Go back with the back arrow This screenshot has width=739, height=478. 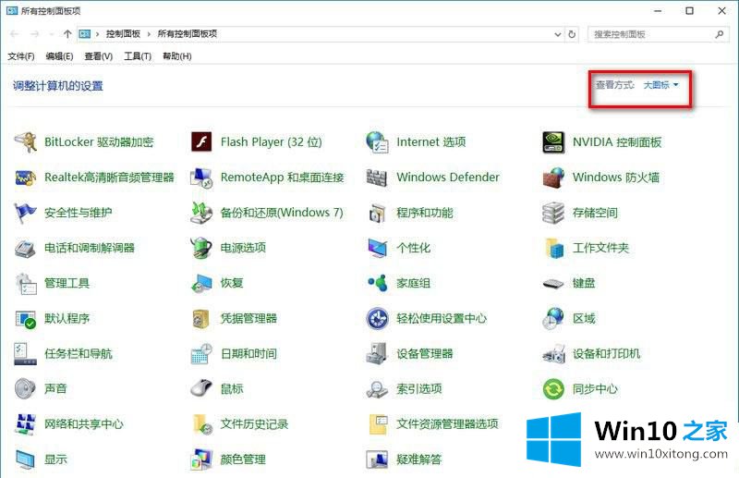pos(15,34)
